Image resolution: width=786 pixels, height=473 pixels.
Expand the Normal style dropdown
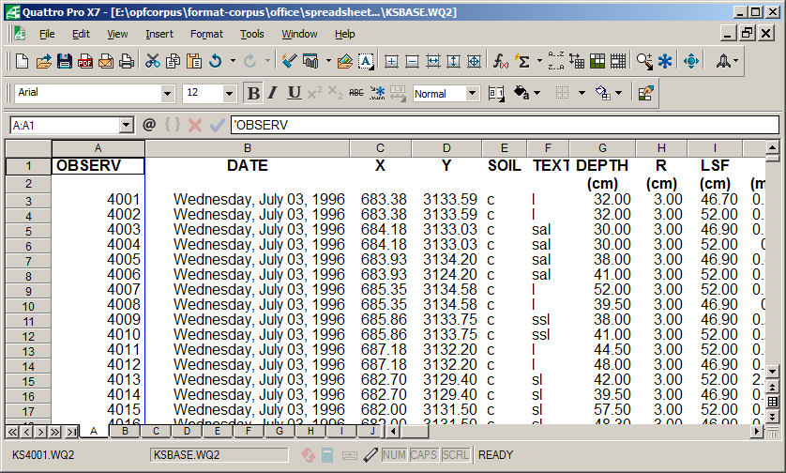(x=472, y=94)
